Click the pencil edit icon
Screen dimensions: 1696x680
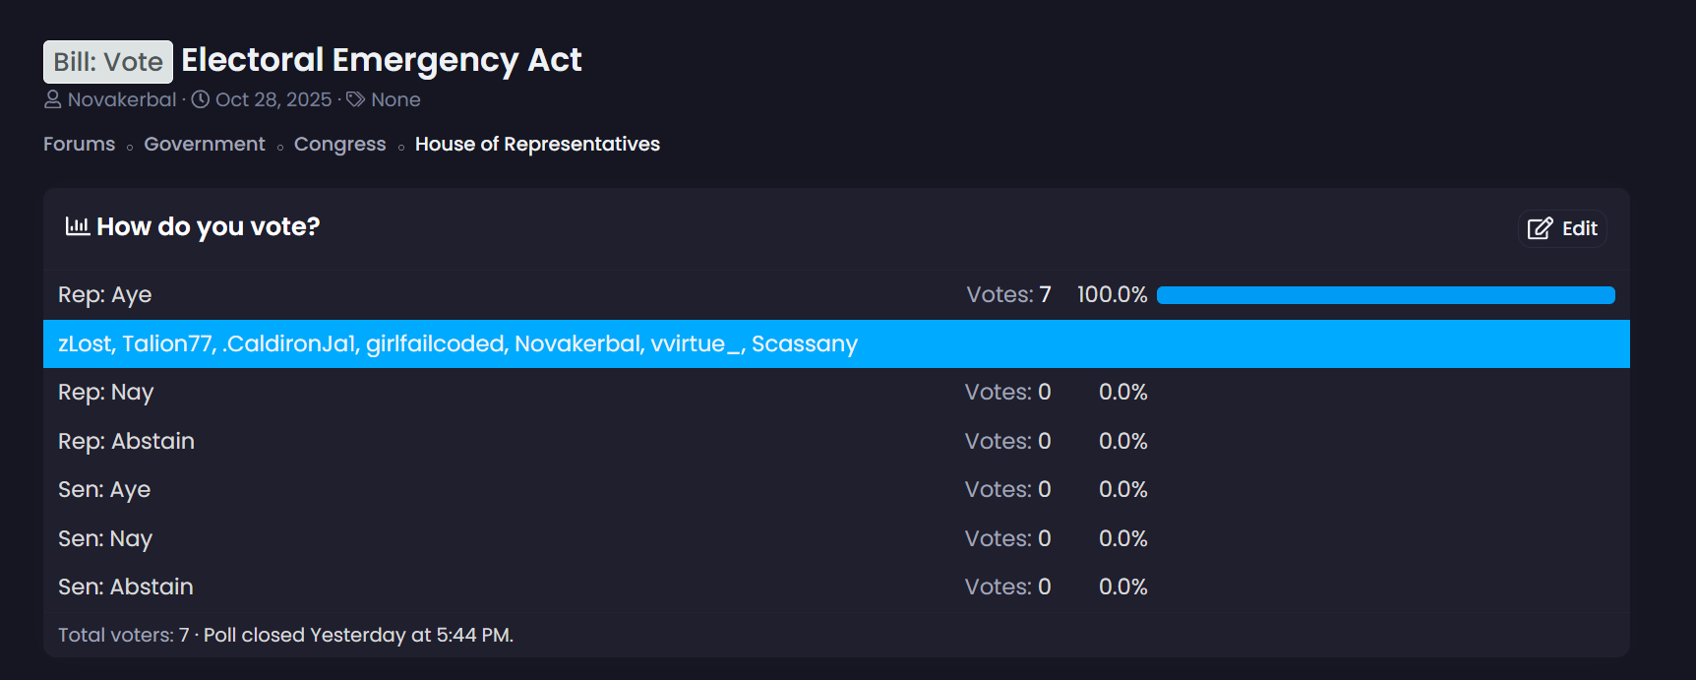[x=1540, y=228]
